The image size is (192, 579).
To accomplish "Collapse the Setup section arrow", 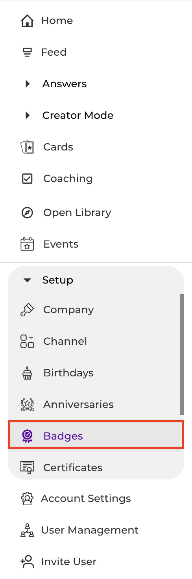I will click(27, 280).
